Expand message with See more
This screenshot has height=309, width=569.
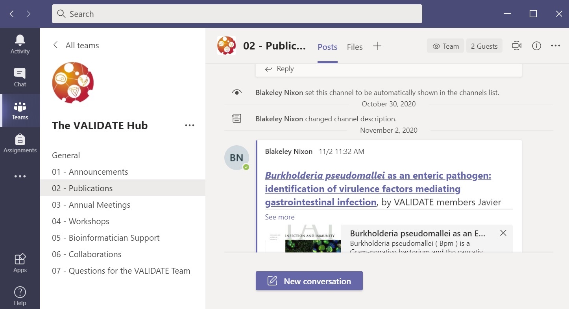[x=279, y=217]
